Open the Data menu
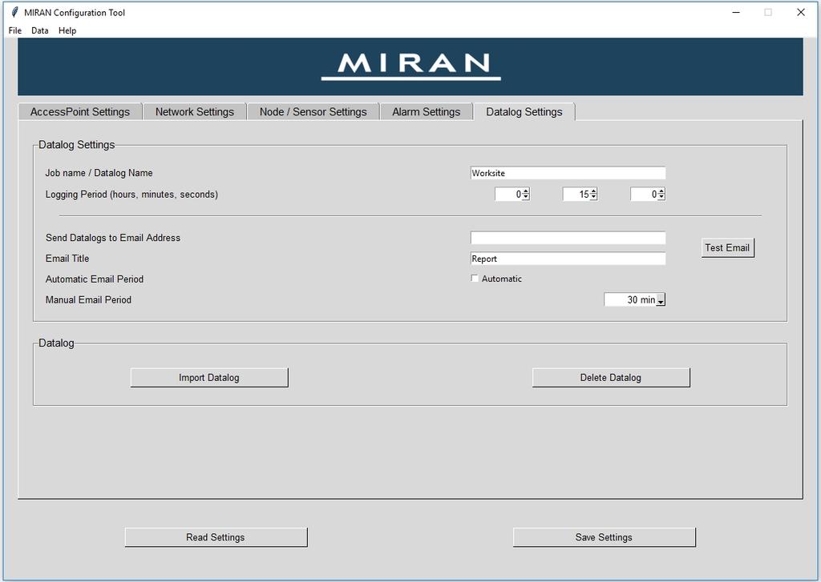Screen dimensions: 821x582 click(x=40, y=30)
